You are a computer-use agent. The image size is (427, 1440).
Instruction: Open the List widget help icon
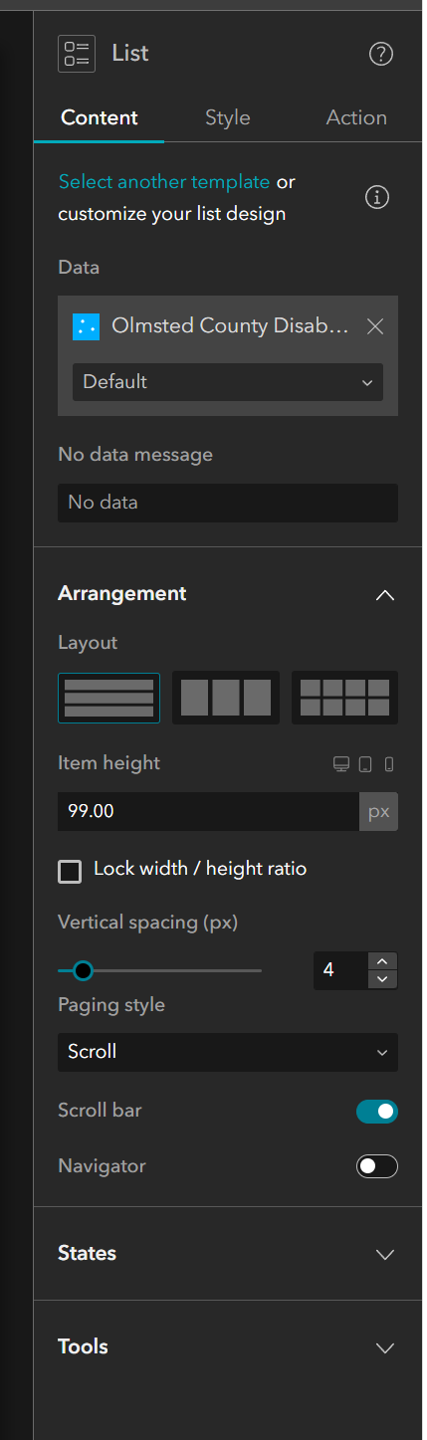tap(381, 54)
